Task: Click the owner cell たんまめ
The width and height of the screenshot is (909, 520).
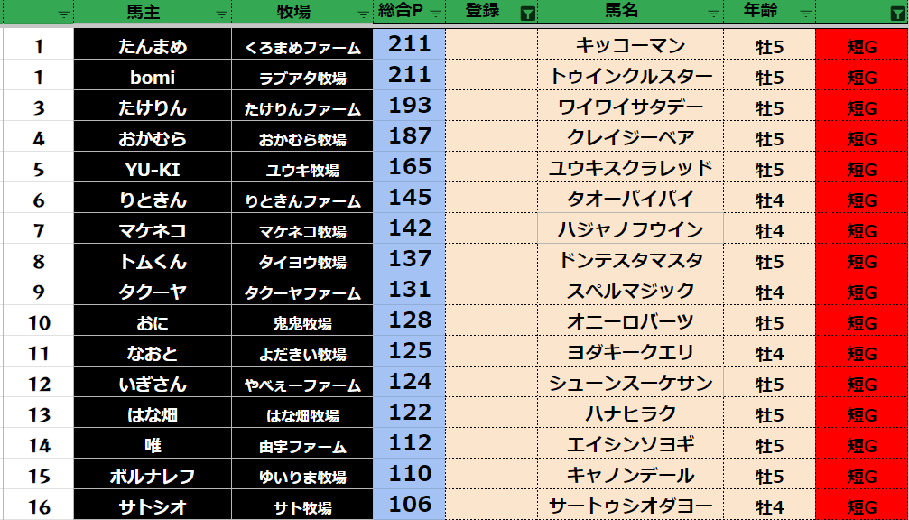Action: pos(153,46)
